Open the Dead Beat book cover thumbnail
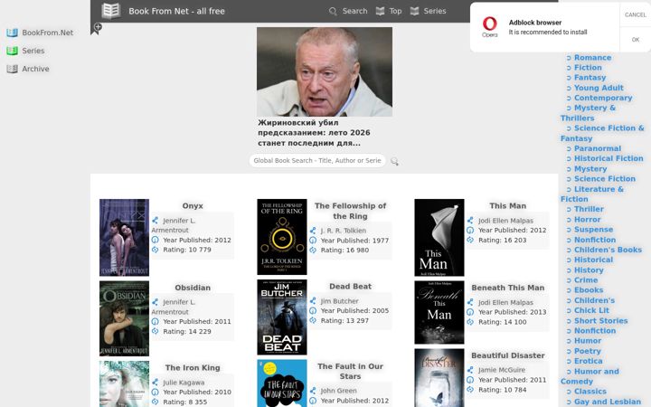Screen dimensions: 651x407 (x=282, y=317)
